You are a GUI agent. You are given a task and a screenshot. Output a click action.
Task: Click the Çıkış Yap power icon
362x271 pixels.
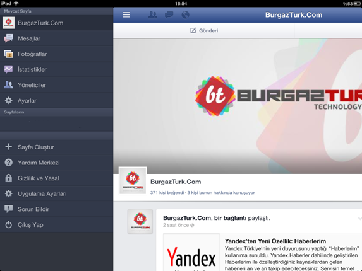point(9,225)
